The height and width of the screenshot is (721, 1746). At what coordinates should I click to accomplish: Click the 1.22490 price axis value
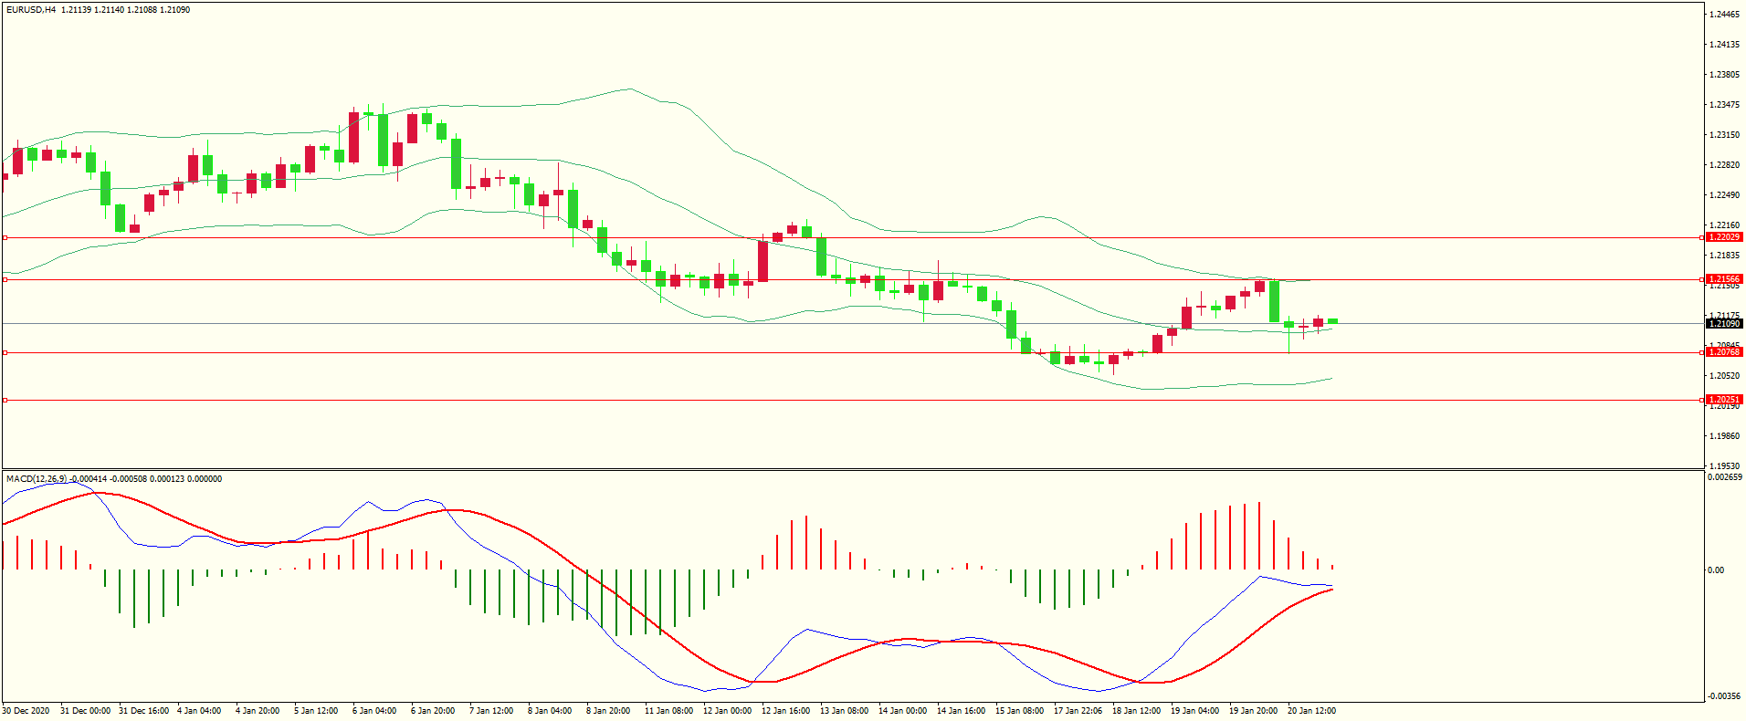pyautogui.click(x=1724, y=195)
